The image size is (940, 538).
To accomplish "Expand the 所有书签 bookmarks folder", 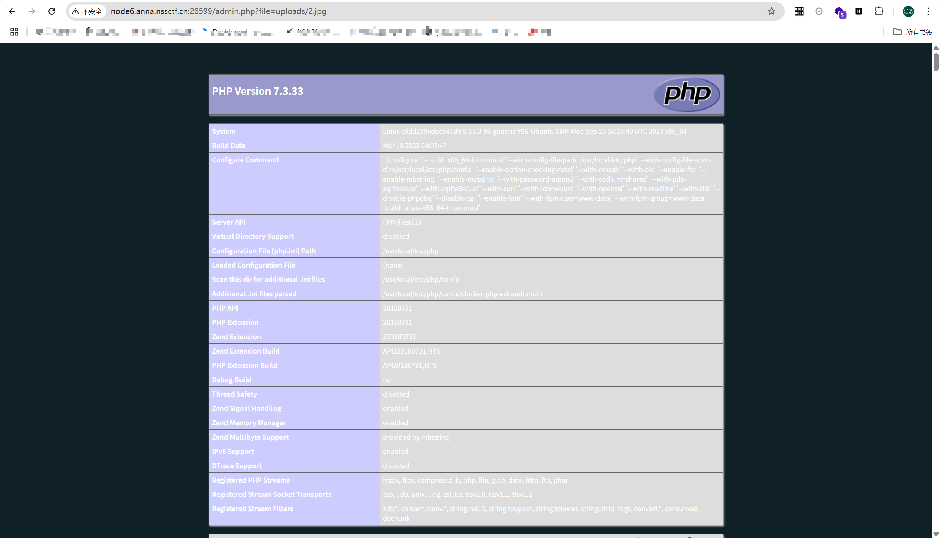I will (x=912, y=32).
